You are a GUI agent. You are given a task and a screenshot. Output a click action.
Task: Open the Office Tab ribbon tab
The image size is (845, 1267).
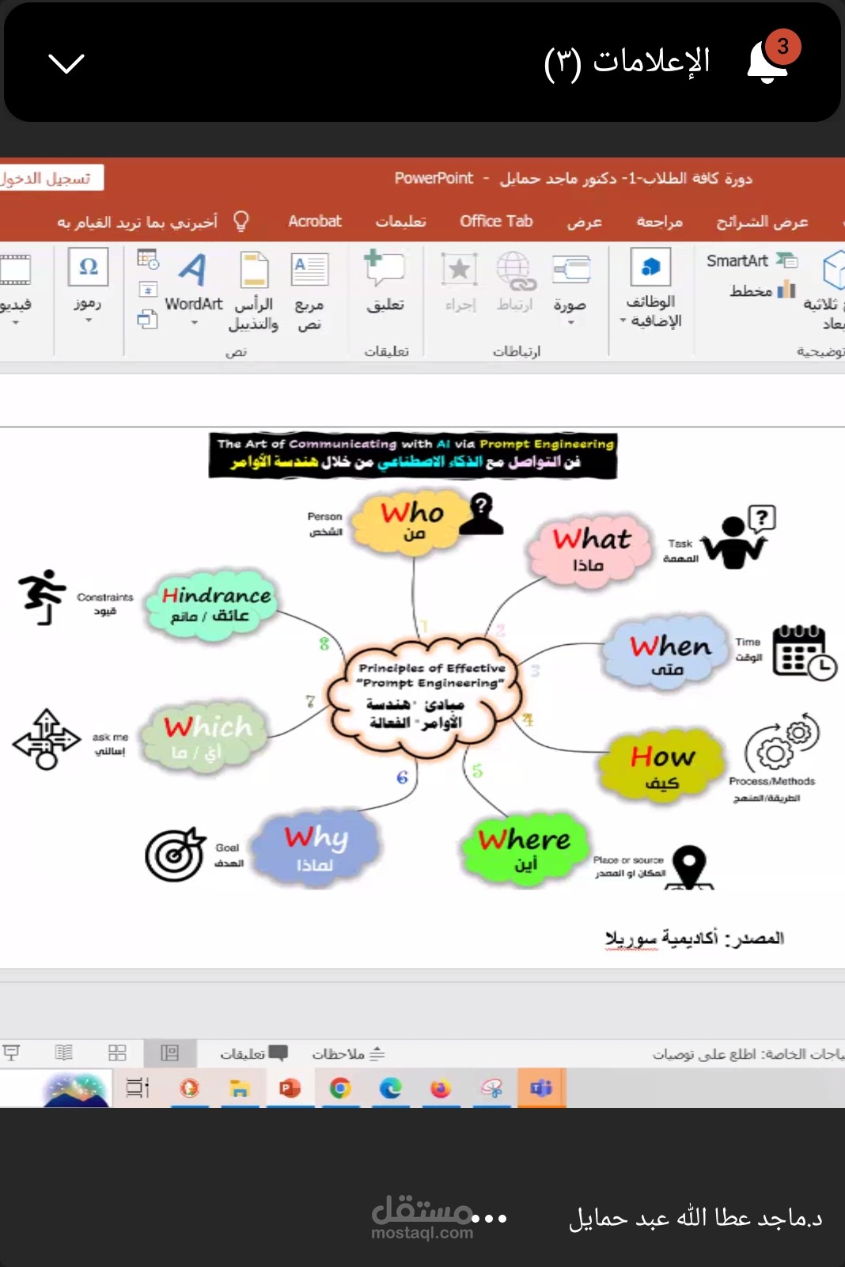496,222
